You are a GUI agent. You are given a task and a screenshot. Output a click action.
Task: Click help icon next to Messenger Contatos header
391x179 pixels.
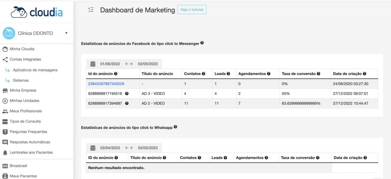tap(204, 74)
